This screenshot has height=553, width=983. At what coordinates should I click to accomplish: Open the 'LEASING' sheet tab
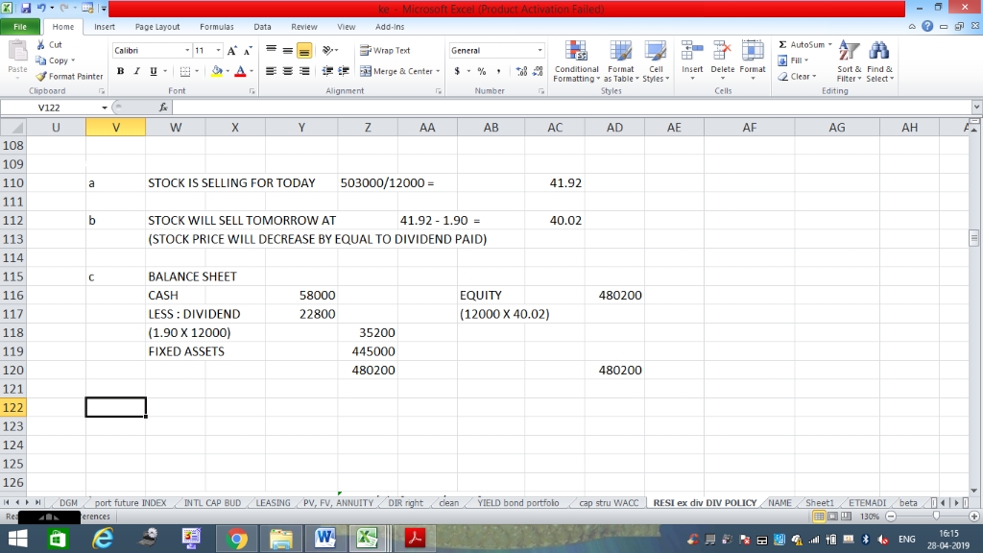pos(273,502)
